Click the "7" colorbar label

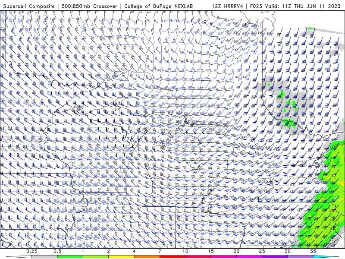pyautogui.click(x=160, y=251)
